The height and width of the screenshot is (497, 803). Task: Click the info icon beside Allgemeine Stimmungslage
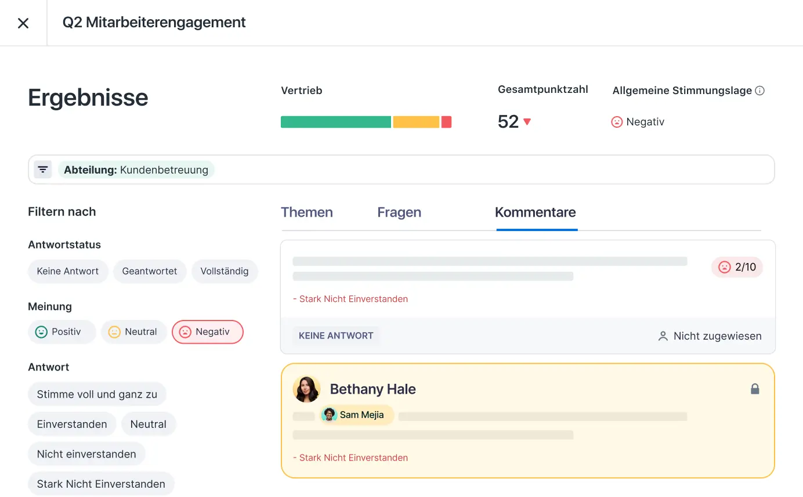(x=759, y=91)
